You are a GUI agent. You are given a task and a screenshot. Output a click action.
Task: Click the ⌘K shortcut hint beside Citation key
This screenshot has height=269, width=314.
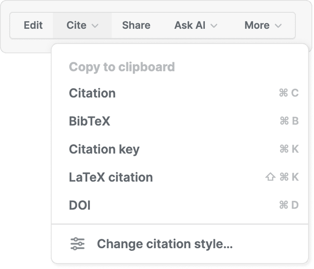[289, 149]
